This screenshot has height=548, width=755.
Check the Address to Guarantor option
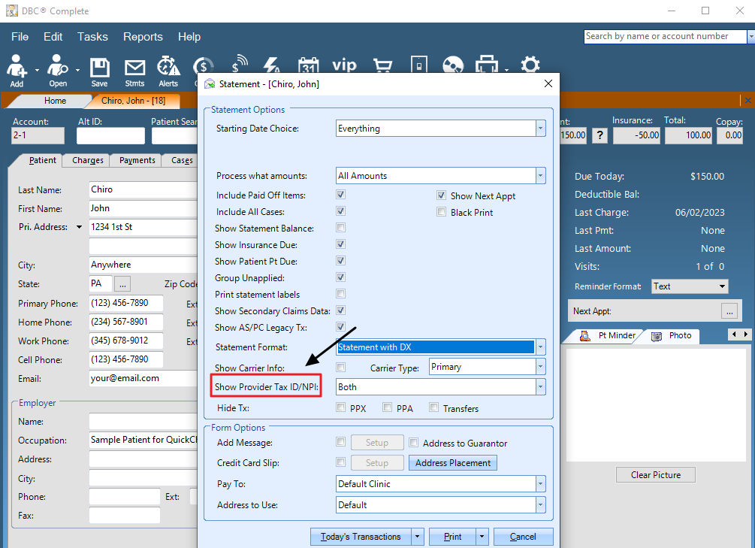(x=414, y=443)
